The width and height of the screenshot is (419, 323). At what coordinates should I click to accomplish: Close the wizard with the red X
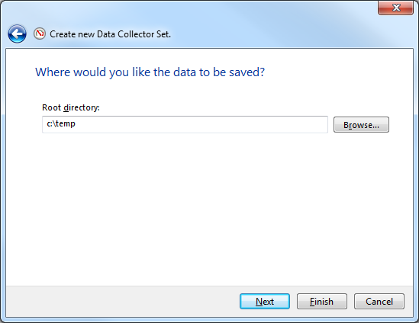pos(396,8)
